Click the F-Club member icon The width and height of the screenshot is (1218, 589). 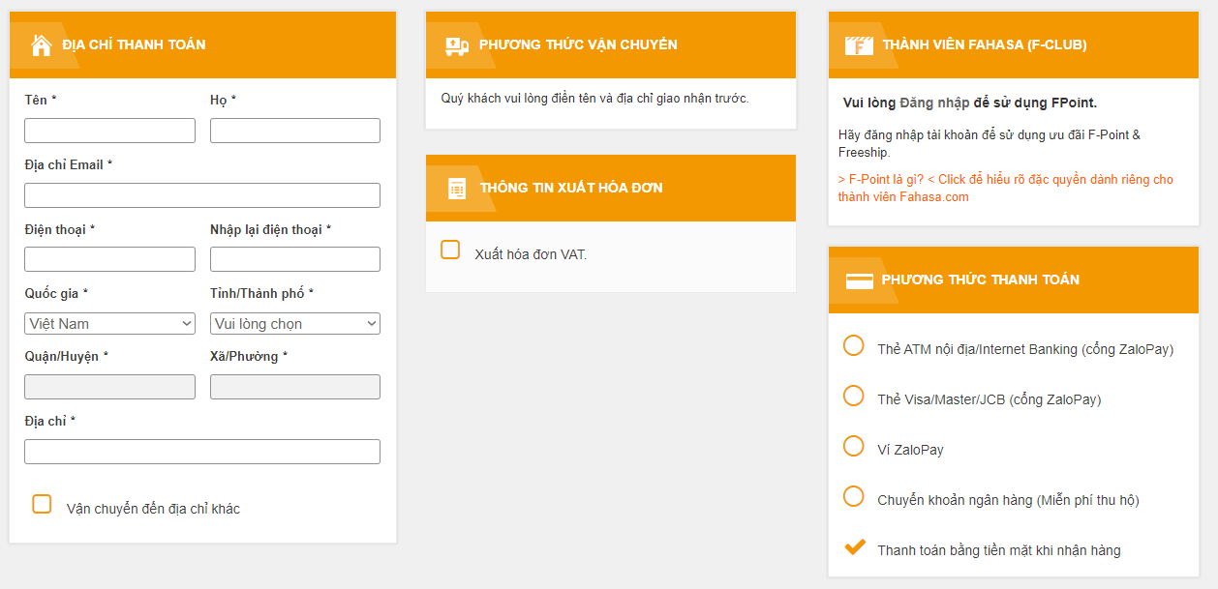(x=858, y=45)
